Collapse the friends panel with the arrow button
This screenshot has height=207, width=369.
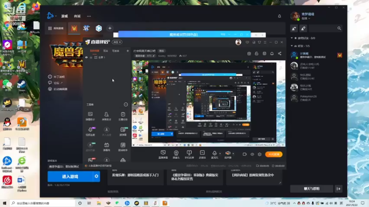click(339, 189)
